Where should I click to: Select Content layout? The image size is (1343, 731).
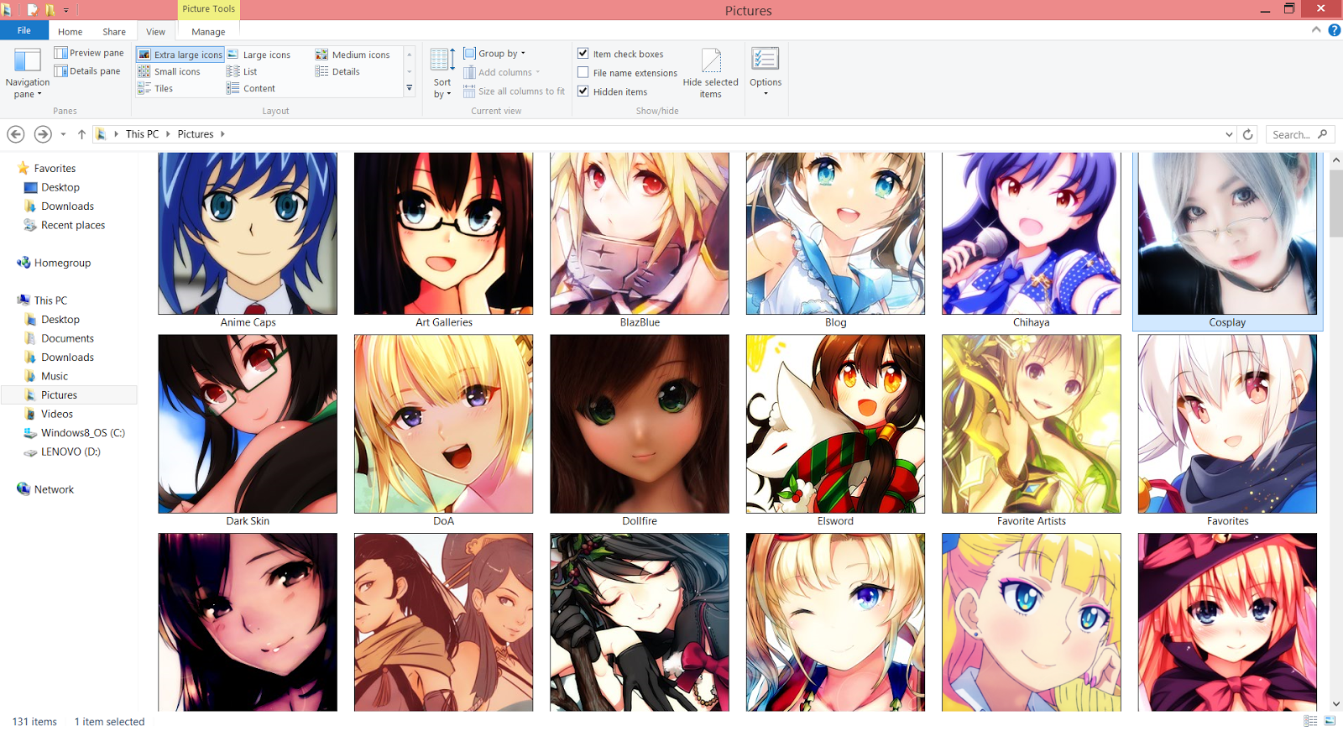click(x=251, y=88)
